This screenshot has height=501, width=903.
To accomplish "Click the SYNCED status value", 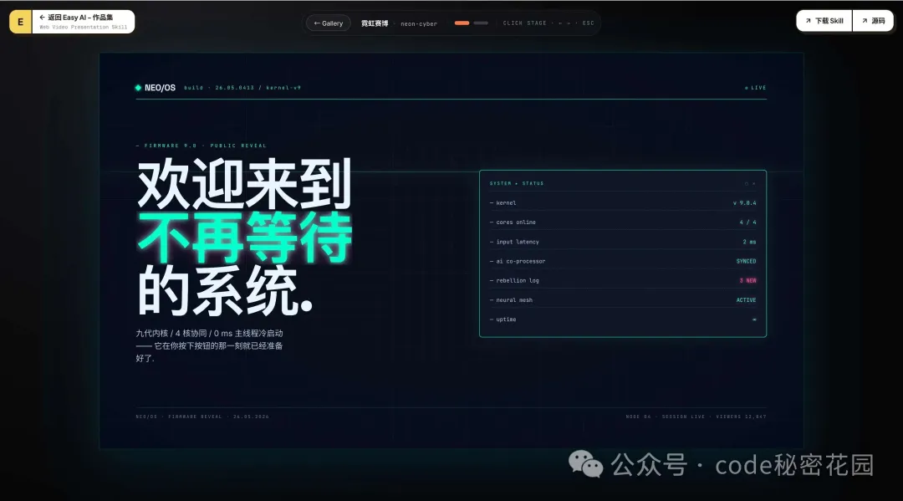I will click(747, 261).
